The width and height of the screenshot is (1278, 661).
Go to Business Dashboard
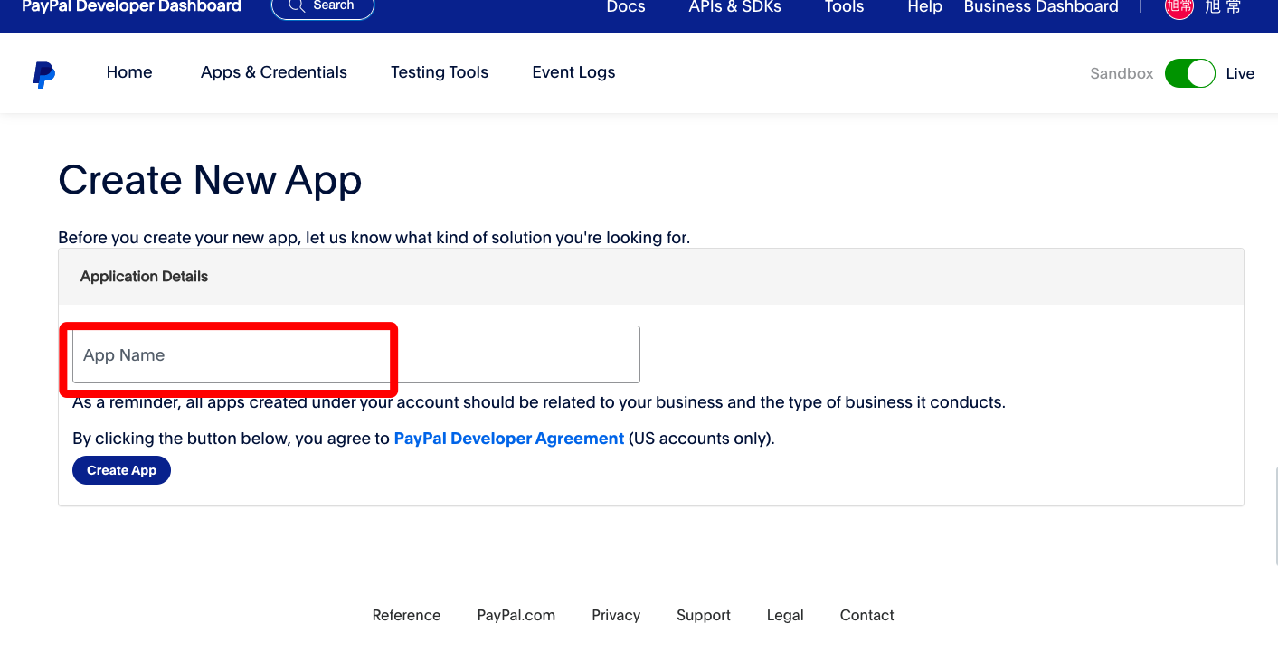click(1041, 7)
